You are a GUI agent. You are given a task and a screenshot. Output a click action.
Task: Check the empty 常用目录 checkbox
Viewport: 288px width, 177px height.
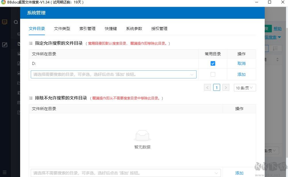213,74
